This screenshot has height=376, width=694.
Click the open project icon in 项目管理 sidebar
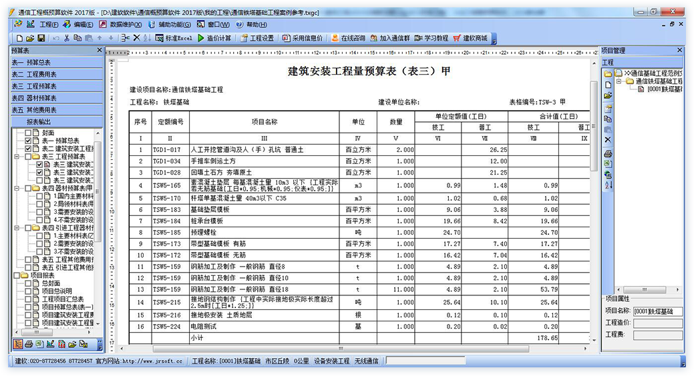[x=608, y=95]
